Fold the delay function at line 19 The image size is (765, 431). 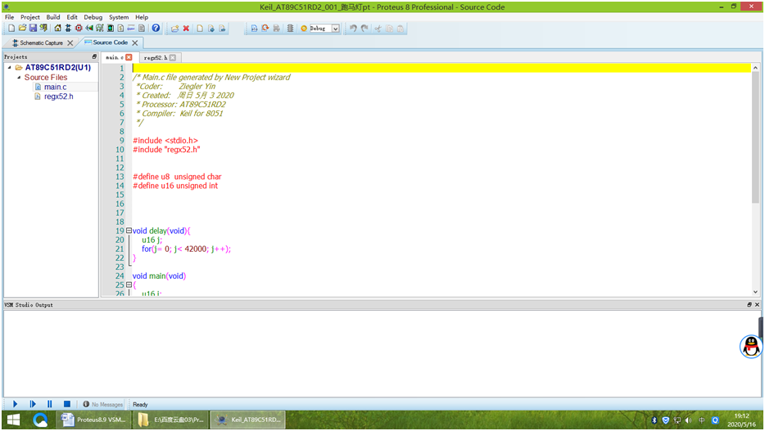coord(129,231)
